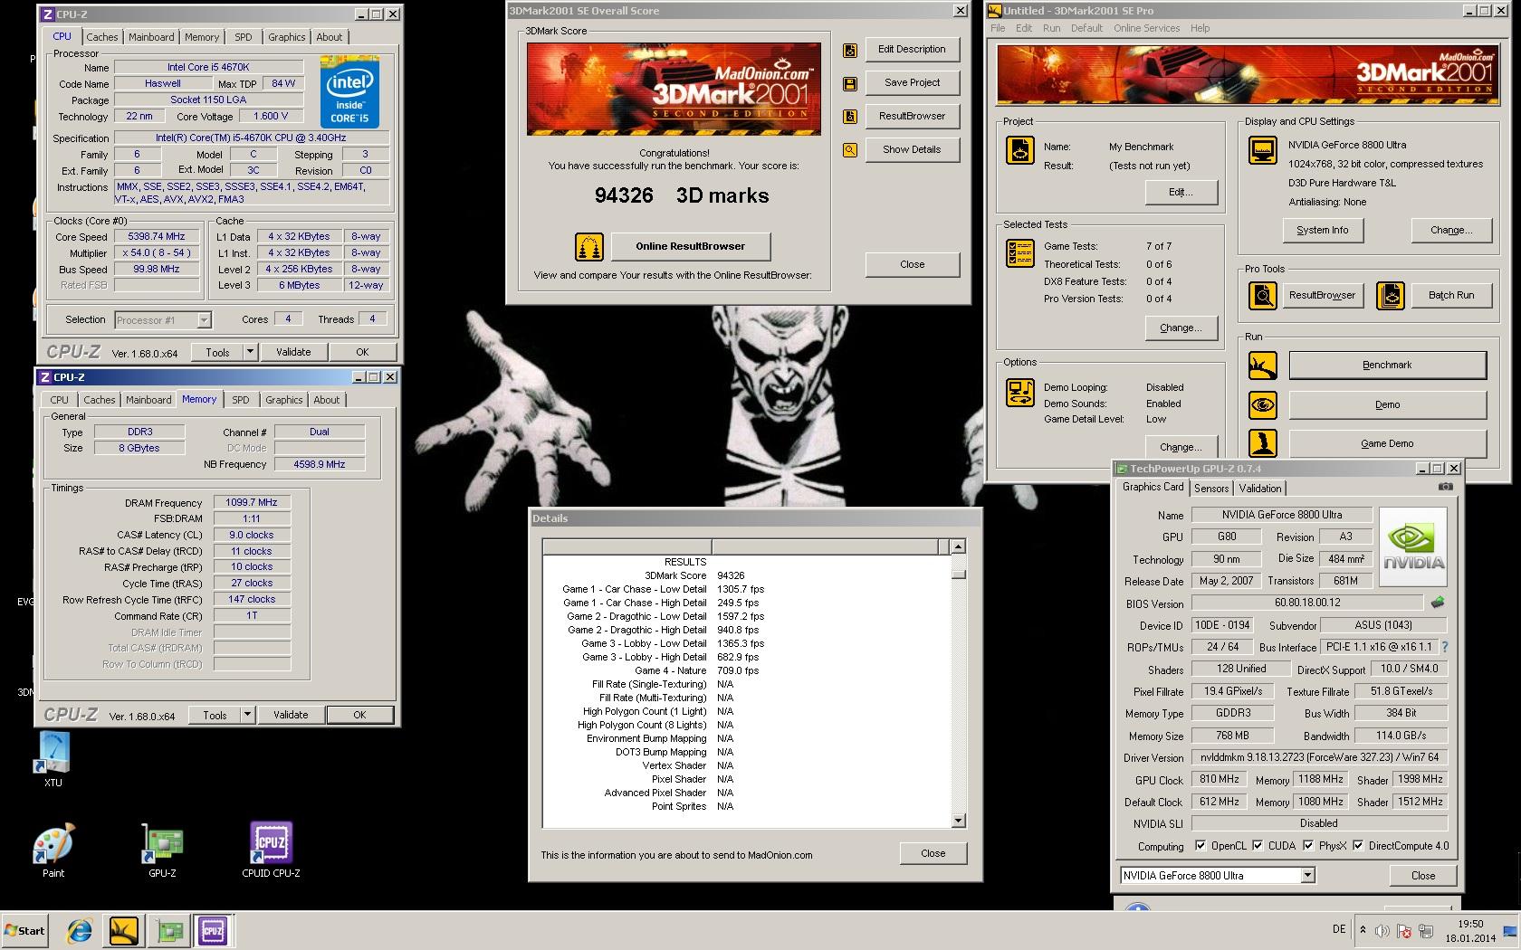This screenshot has width=1521, height=950.
Task: Click the Benchmark run icon
Action: point(1263,366)
